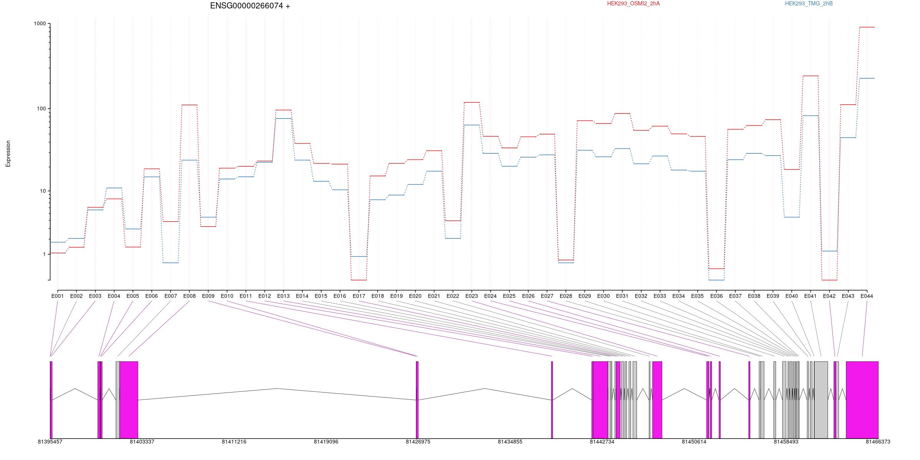
Task: Click genomic coordinate 81466373
Action: pyautogui.click(x=878, y=442)
